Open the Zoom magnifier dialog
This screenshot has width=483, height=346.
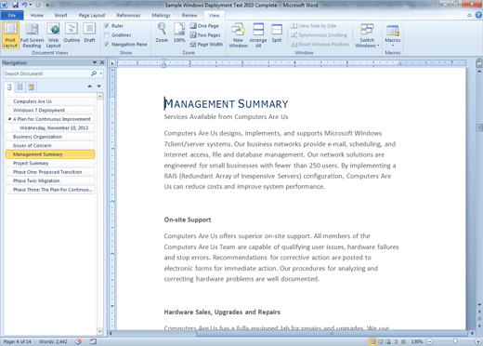[x=162, y=33]
